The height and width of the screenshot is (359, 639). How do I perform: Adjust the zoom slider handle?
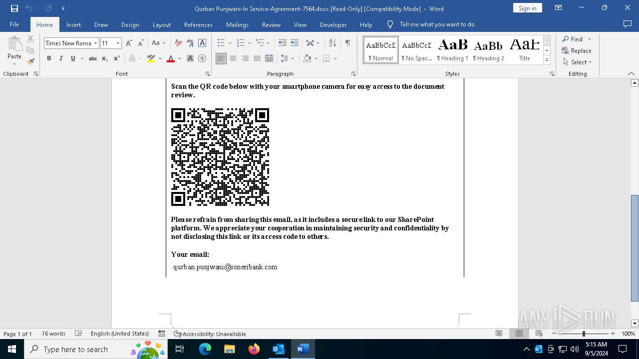[584, 334]
